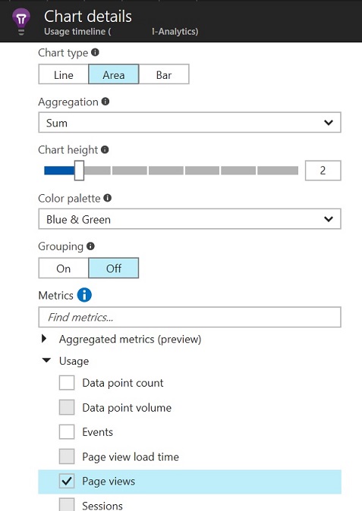Open the Blue & Green color palette dropdown
The height and width of the screenshot is (511, 362).
pos(190,219)
